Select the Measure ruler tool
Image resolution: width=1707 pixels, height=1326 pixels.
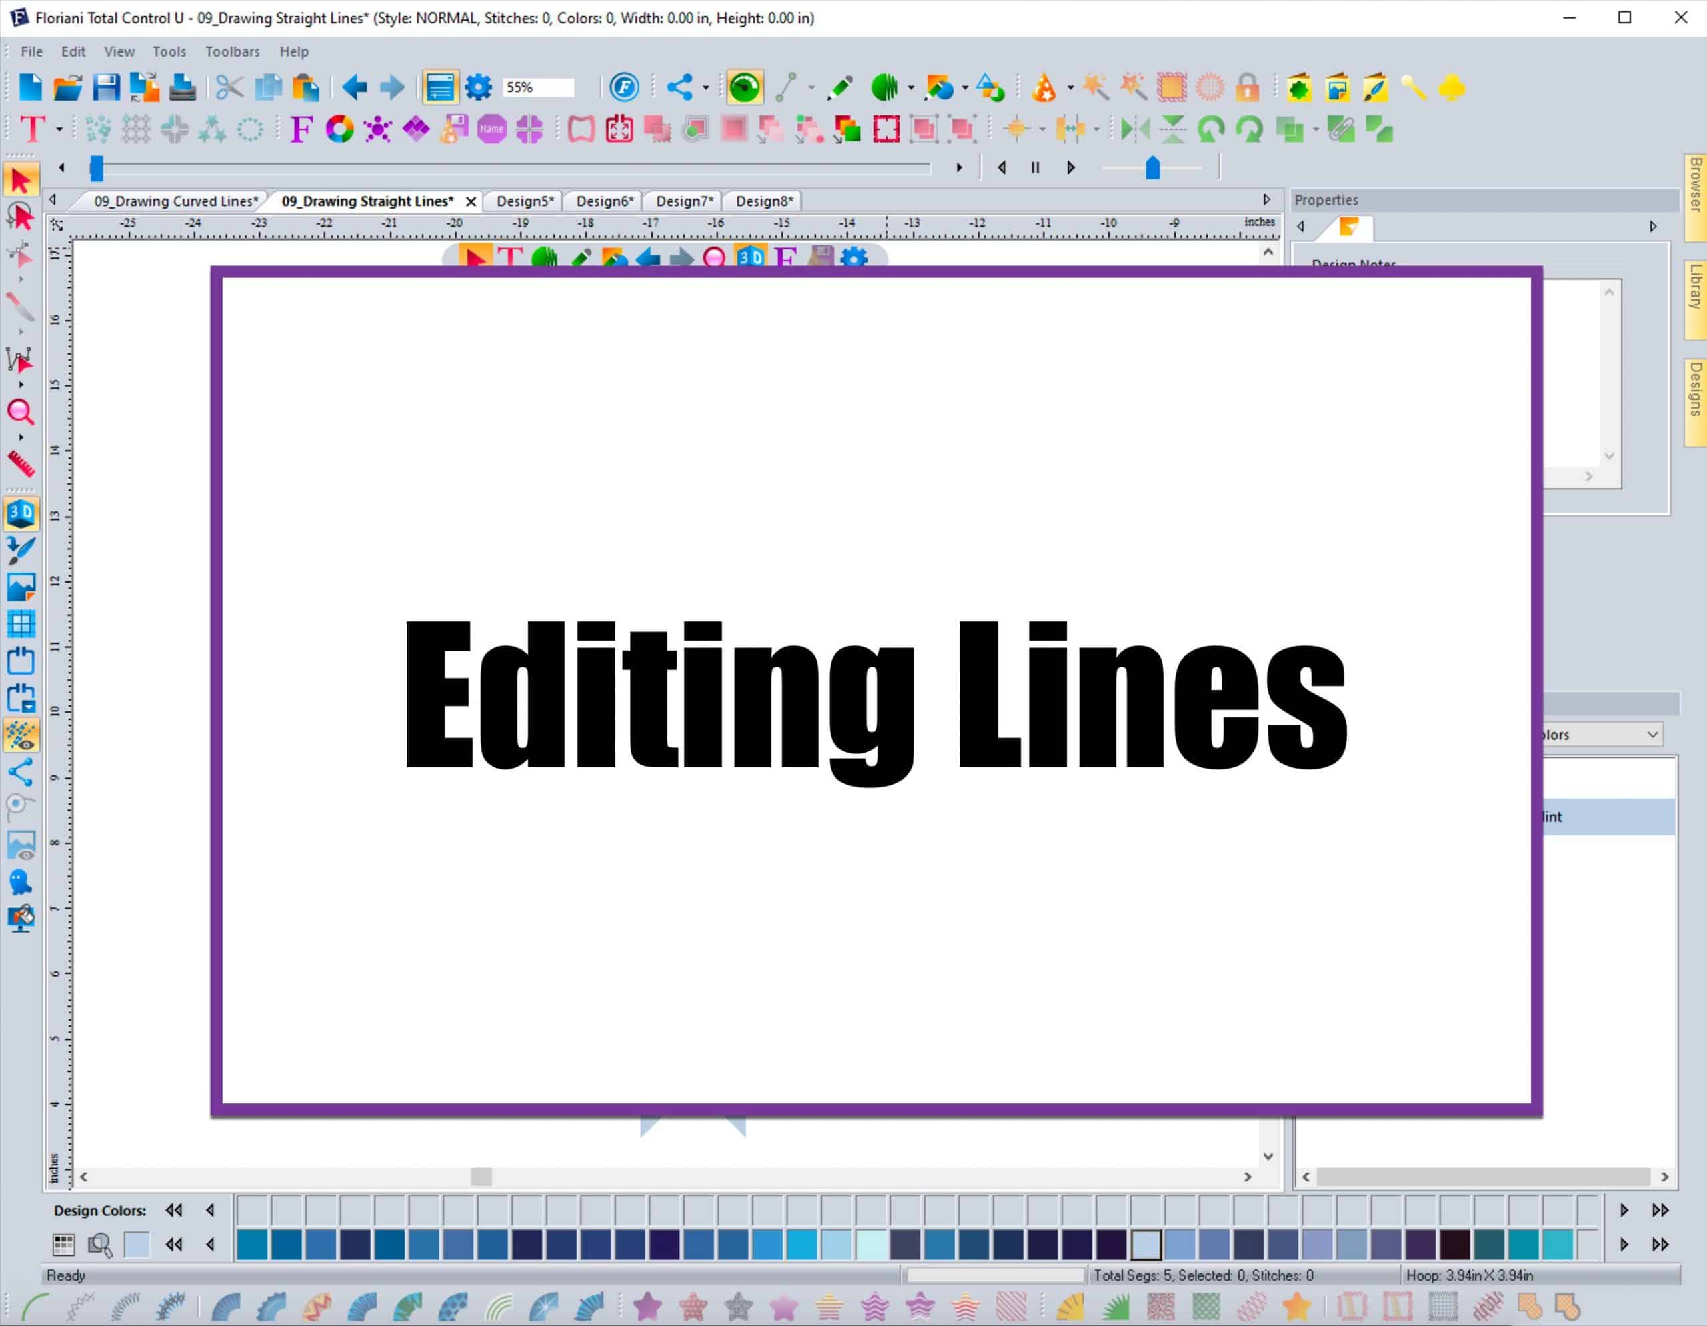(21, 465)
